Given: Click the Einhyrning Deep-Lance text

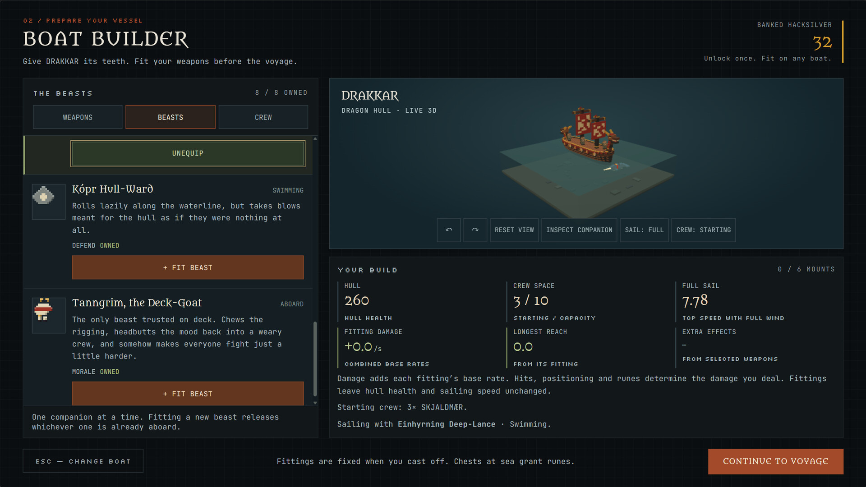Looking at the screenshot, I should tap(447, 424).
